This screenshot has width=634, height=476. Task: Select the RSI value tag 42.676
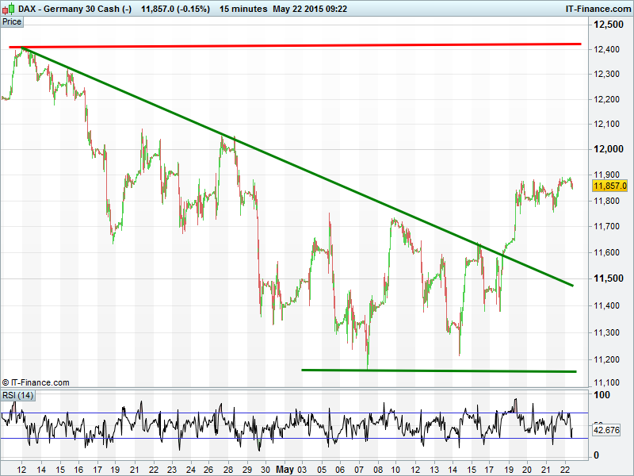[x=606, y=429]
